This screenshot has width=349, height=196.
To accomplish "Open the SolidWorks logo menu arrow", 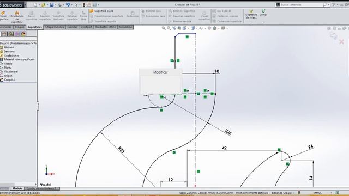I will pos(25,5).
